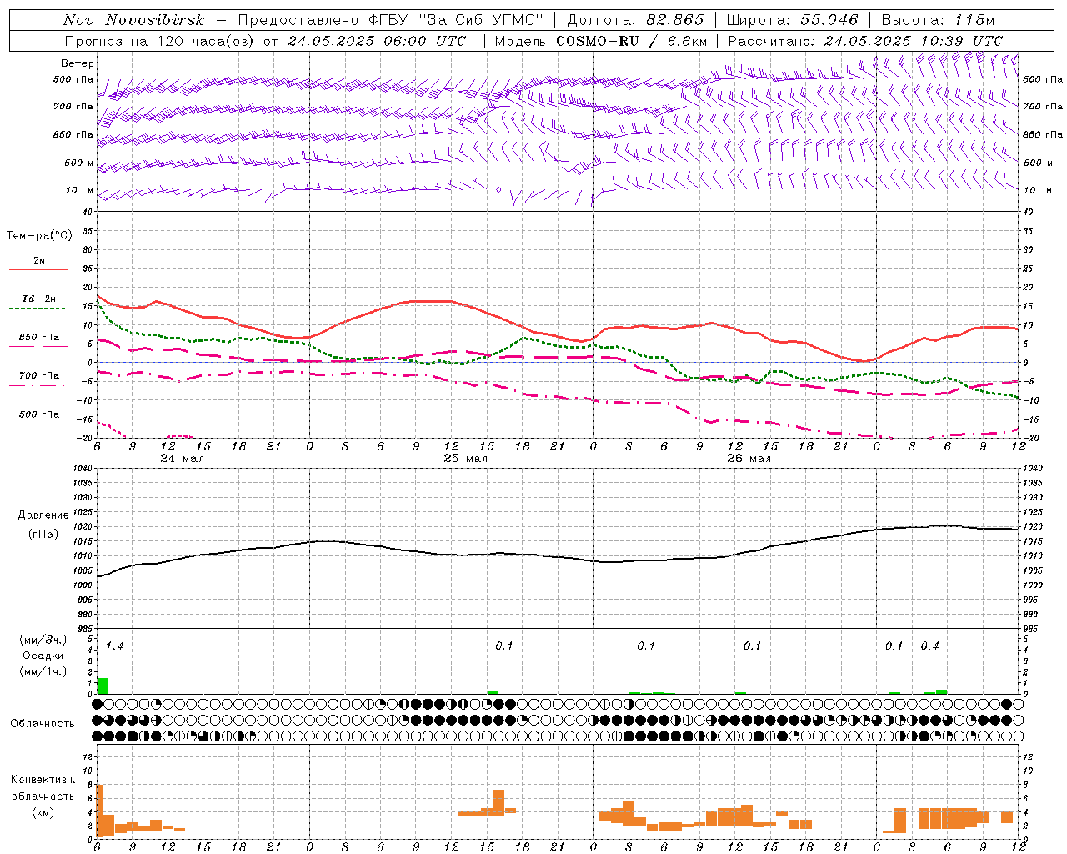The height and width of the screenshot is (854, 1067).
Task: Click the '25 мая' date label
Action: pyautogui.click(x=465, y=459)
